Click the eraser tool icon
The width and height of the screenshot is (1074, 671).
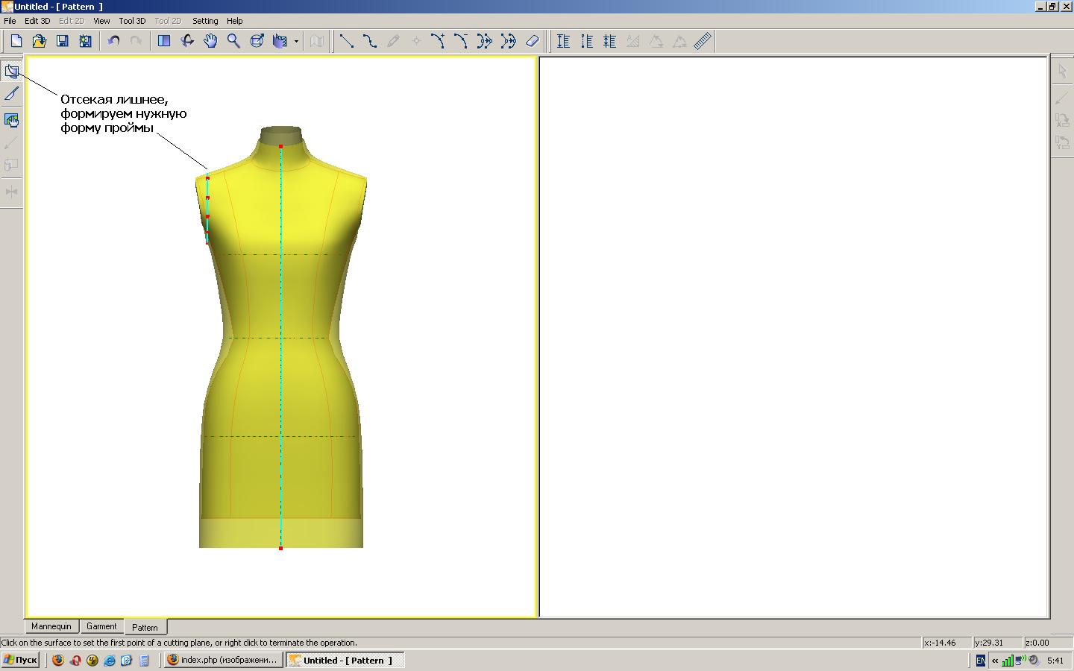532,41
